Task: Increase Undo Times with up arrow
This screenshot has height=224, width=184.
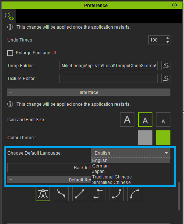Action: 168,38
